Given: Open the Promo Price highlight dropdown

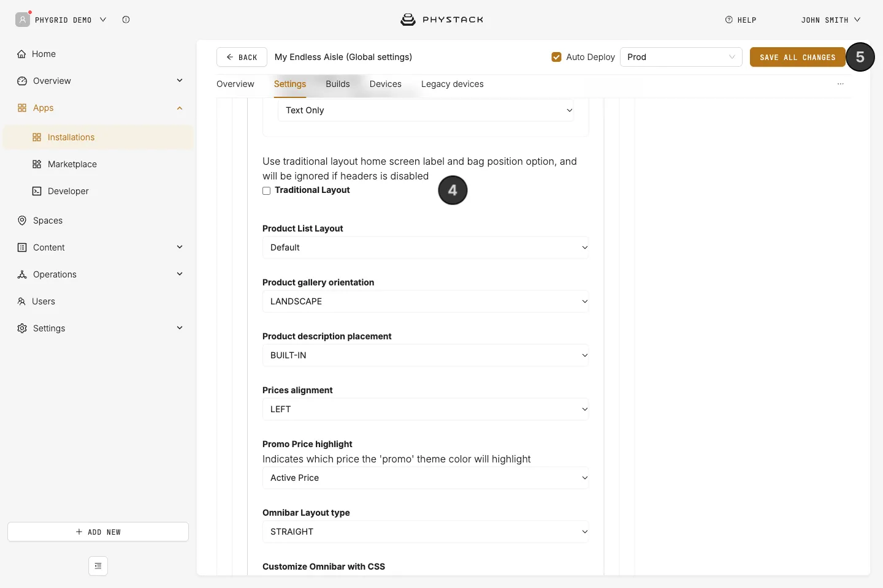Looking at the screenshot, I should [x=426, y=478].
